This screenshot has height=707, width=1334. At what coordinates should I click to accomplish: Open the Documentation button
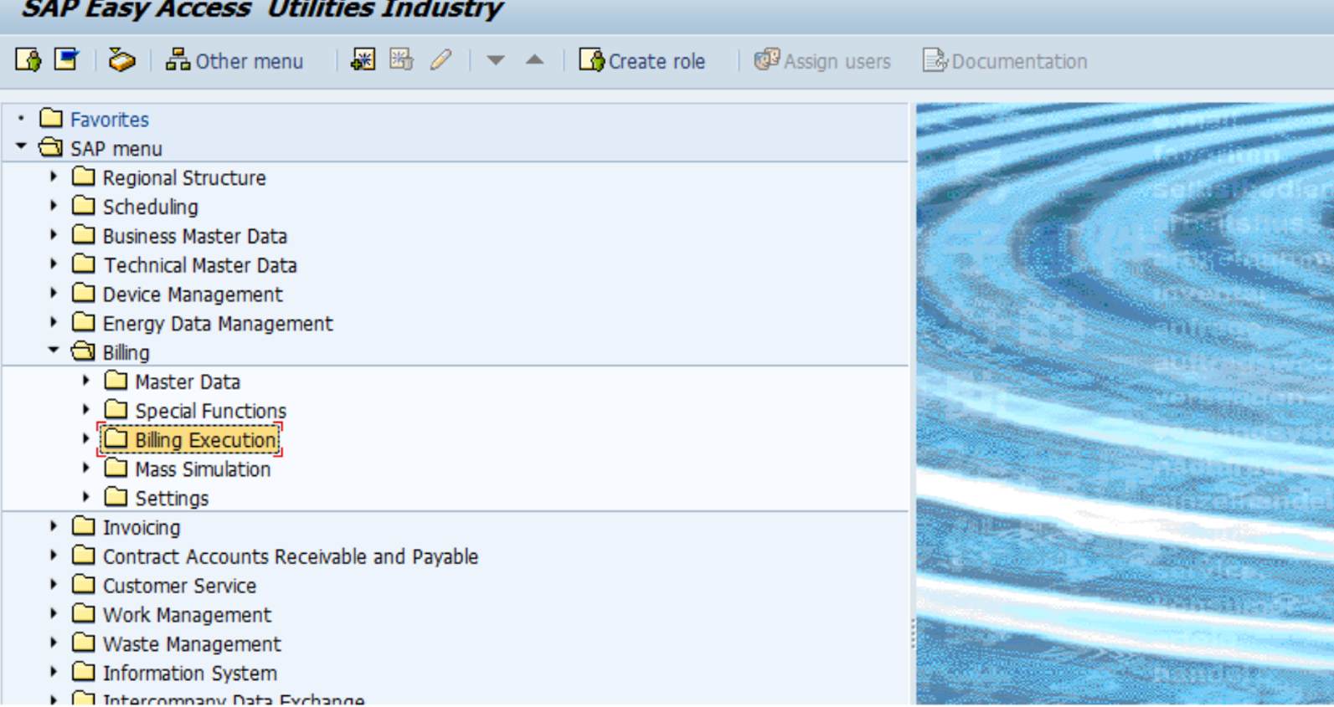[1005, 61]
